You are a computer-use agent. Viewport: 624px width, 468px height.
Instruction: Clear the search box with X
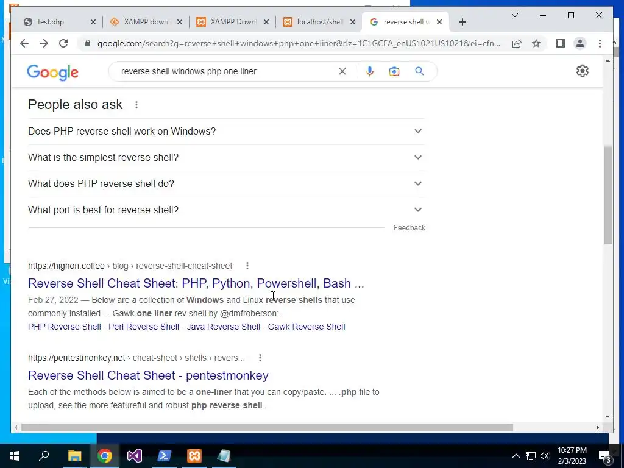(342, 71)
